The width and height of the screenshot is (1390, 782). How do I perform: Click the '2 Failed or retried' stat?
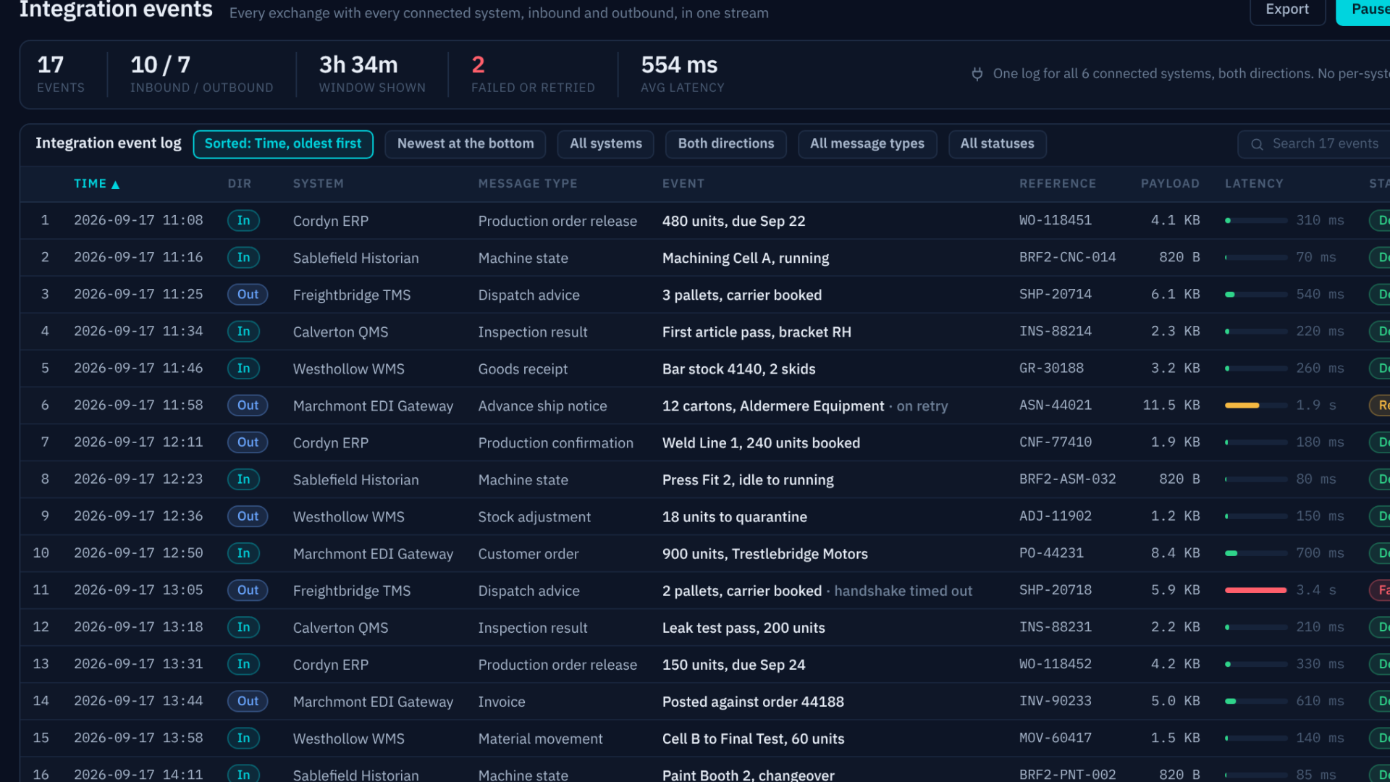coord(533,74)
